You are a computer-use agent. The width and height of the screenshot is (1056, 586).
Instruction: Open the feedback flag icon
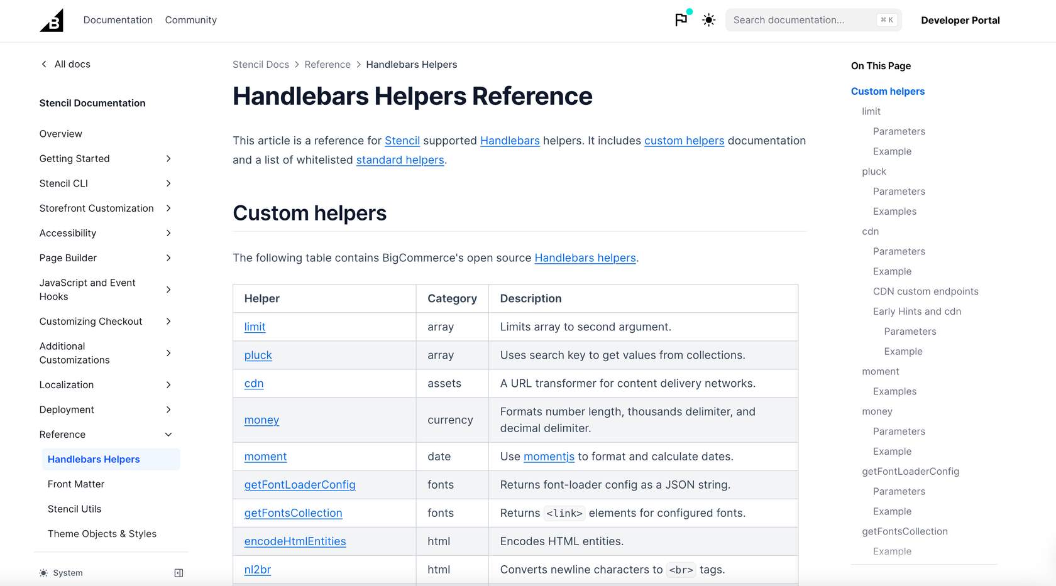[x=681, y=20]
